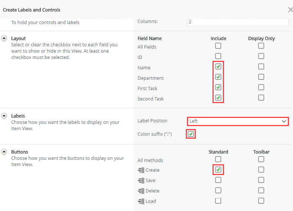
Task: Collapse the Labels section
Action: tap(4, 116)
